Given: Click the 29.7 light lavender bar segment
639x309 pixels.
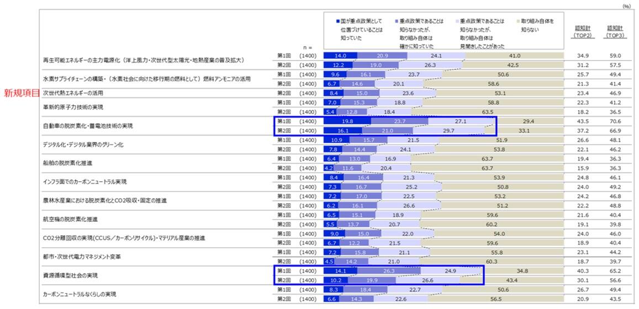Looking at the screenshot, I should pyautogui.click(x=448, y=131).
